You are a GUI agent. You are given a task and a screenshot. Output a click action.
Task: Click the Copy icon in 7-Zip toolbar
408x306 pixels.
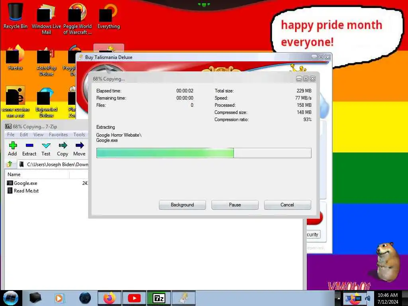tap(63, 149)
